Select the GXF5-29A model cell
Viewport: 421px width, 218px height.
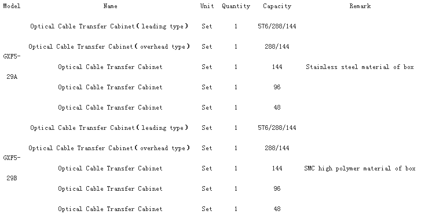[x=12, y=67]
